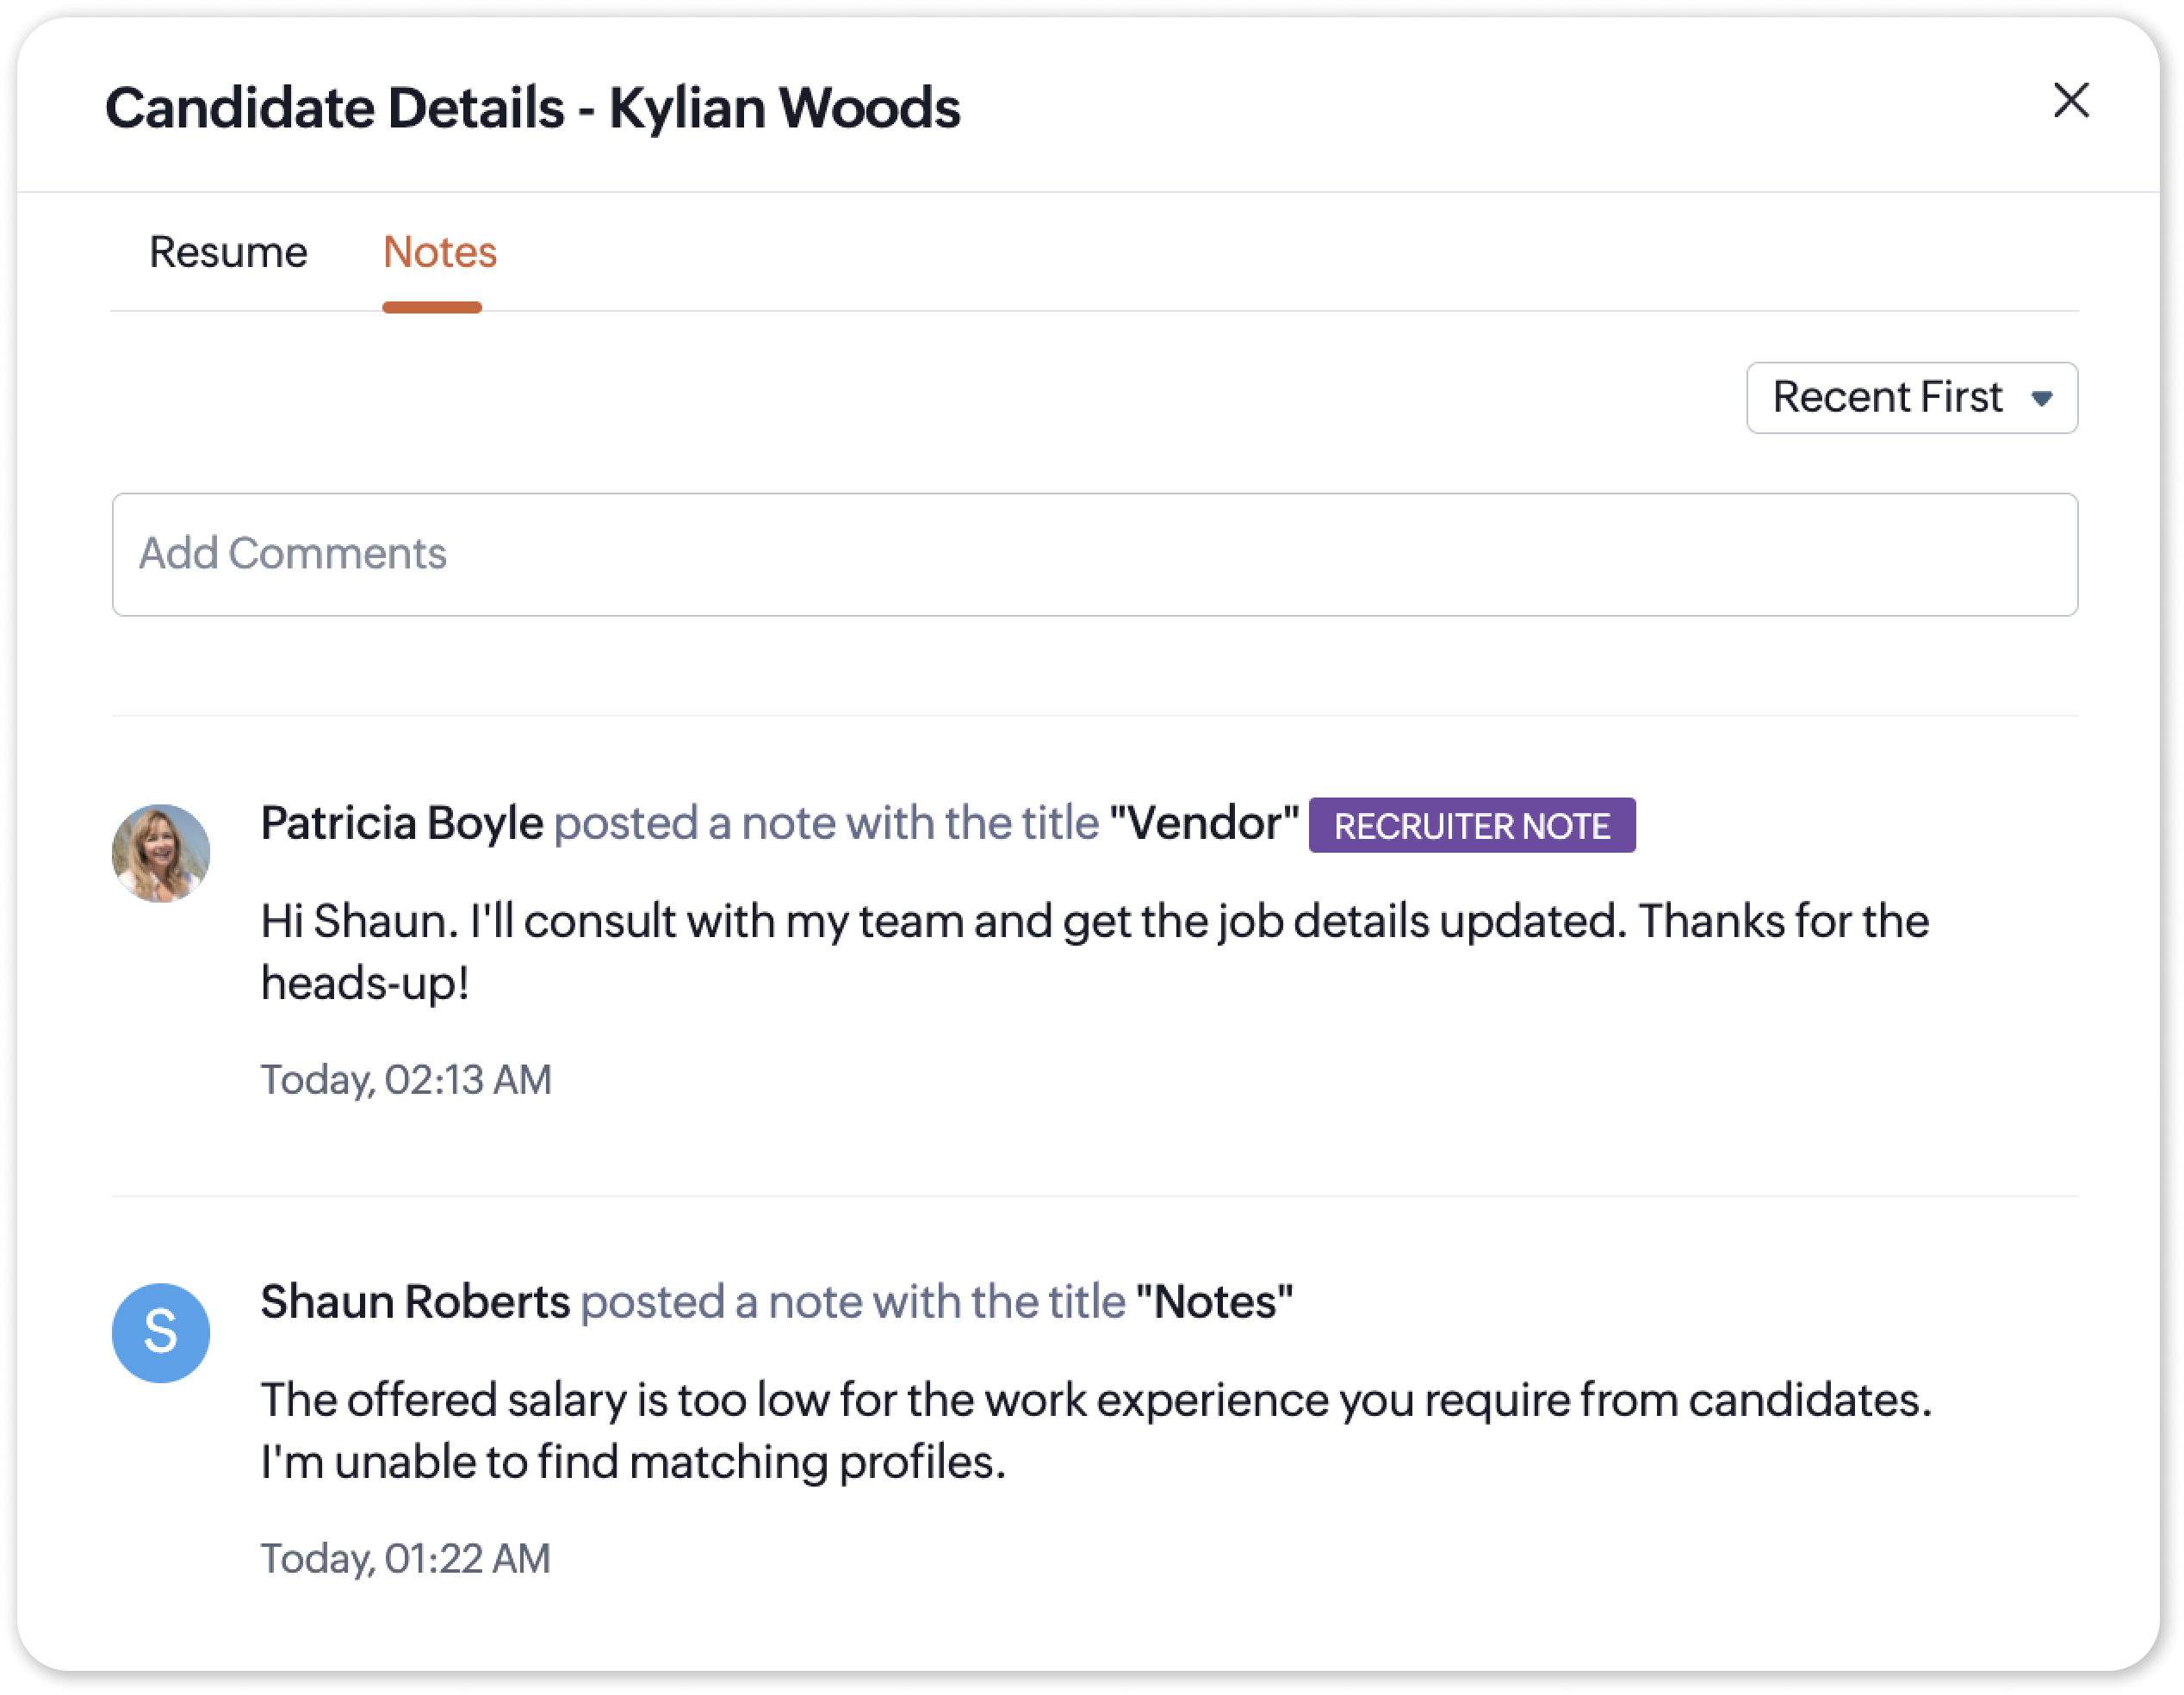Click the RECRUITER NOTE badge
Screen dimensions: 2184x1695
point(1471,826)
